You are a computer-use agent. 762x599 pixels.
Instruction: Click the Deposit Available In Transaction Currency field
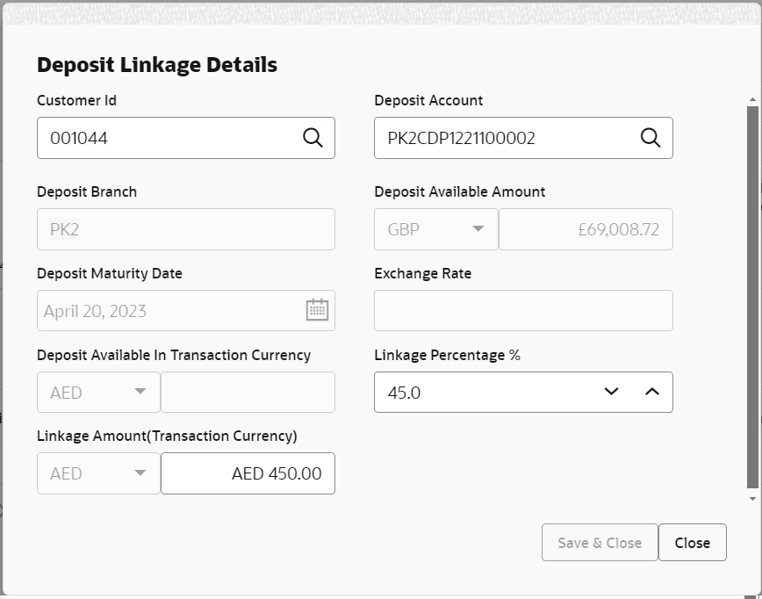(x=248, y=392)
